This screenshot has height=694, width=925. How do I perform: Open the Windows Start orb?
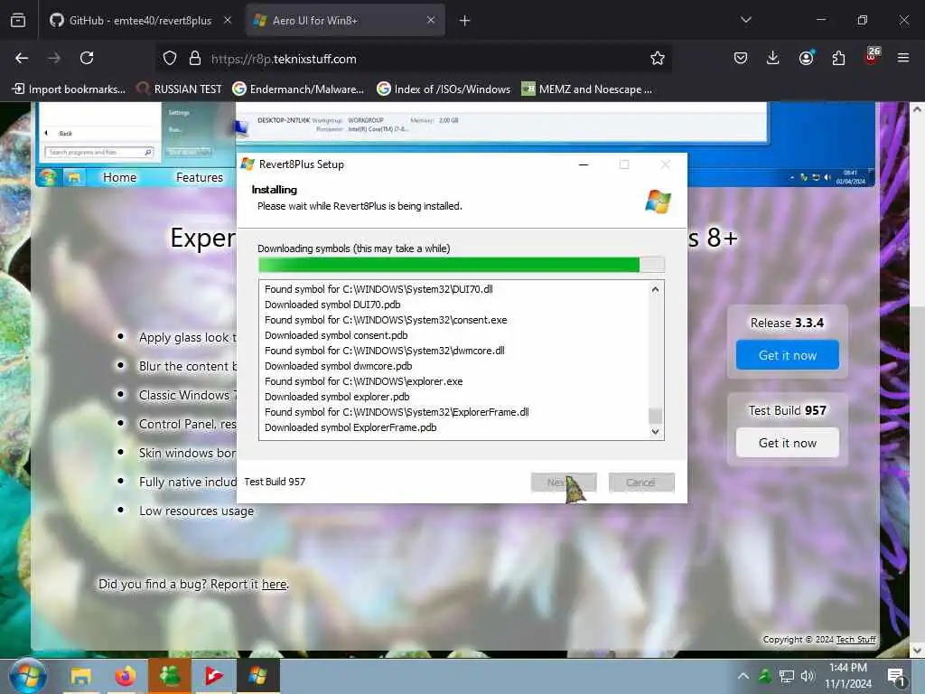(x=27, y=676)
